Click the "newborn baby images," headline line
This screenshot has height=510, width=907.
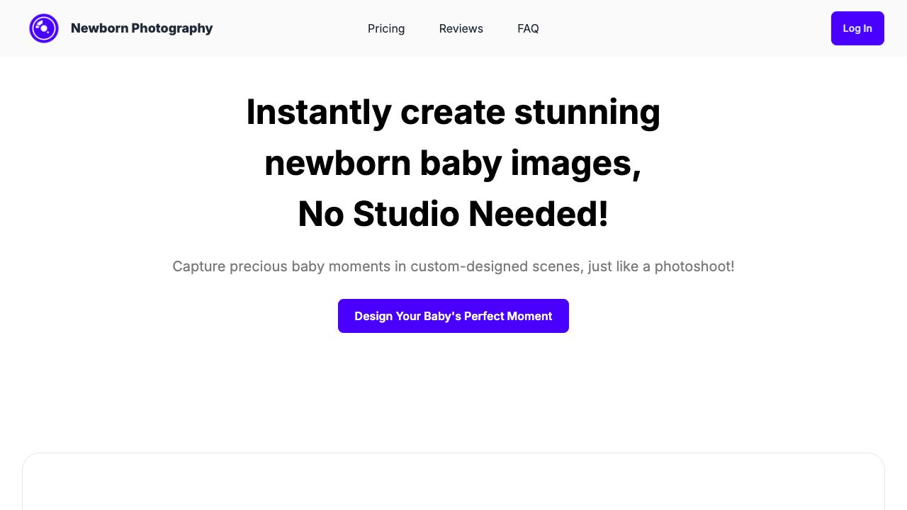[x=453, y=163]
